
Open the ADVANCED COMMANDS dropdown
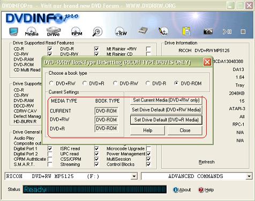tap(249, 176)
